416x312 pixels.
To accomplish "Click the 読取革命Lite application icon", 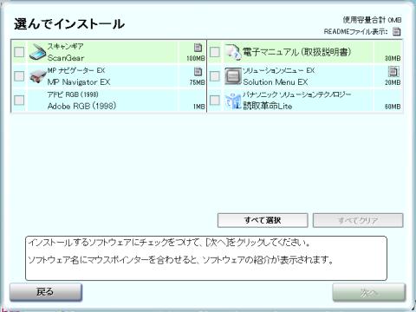I will [x=233, y=101].
